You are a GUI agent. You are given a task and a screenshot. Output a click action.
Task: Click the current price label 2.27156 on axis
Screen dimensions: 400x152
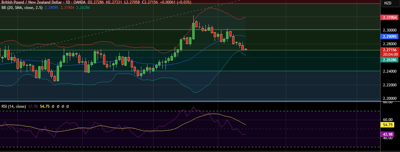[x=389, y=50]
